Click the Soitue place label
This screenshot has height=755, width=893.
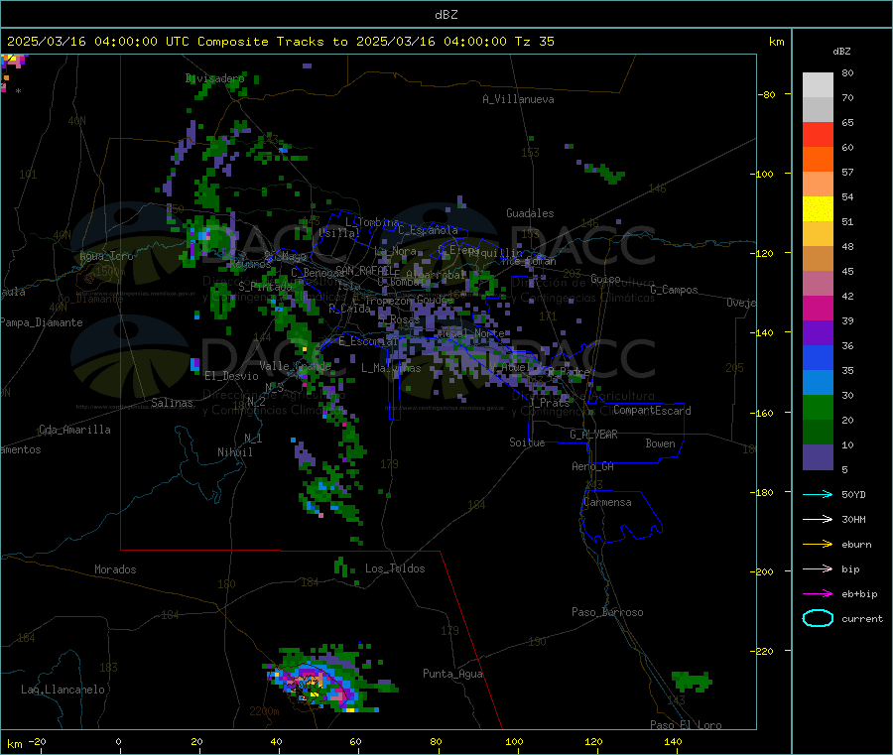pos(527,442)
